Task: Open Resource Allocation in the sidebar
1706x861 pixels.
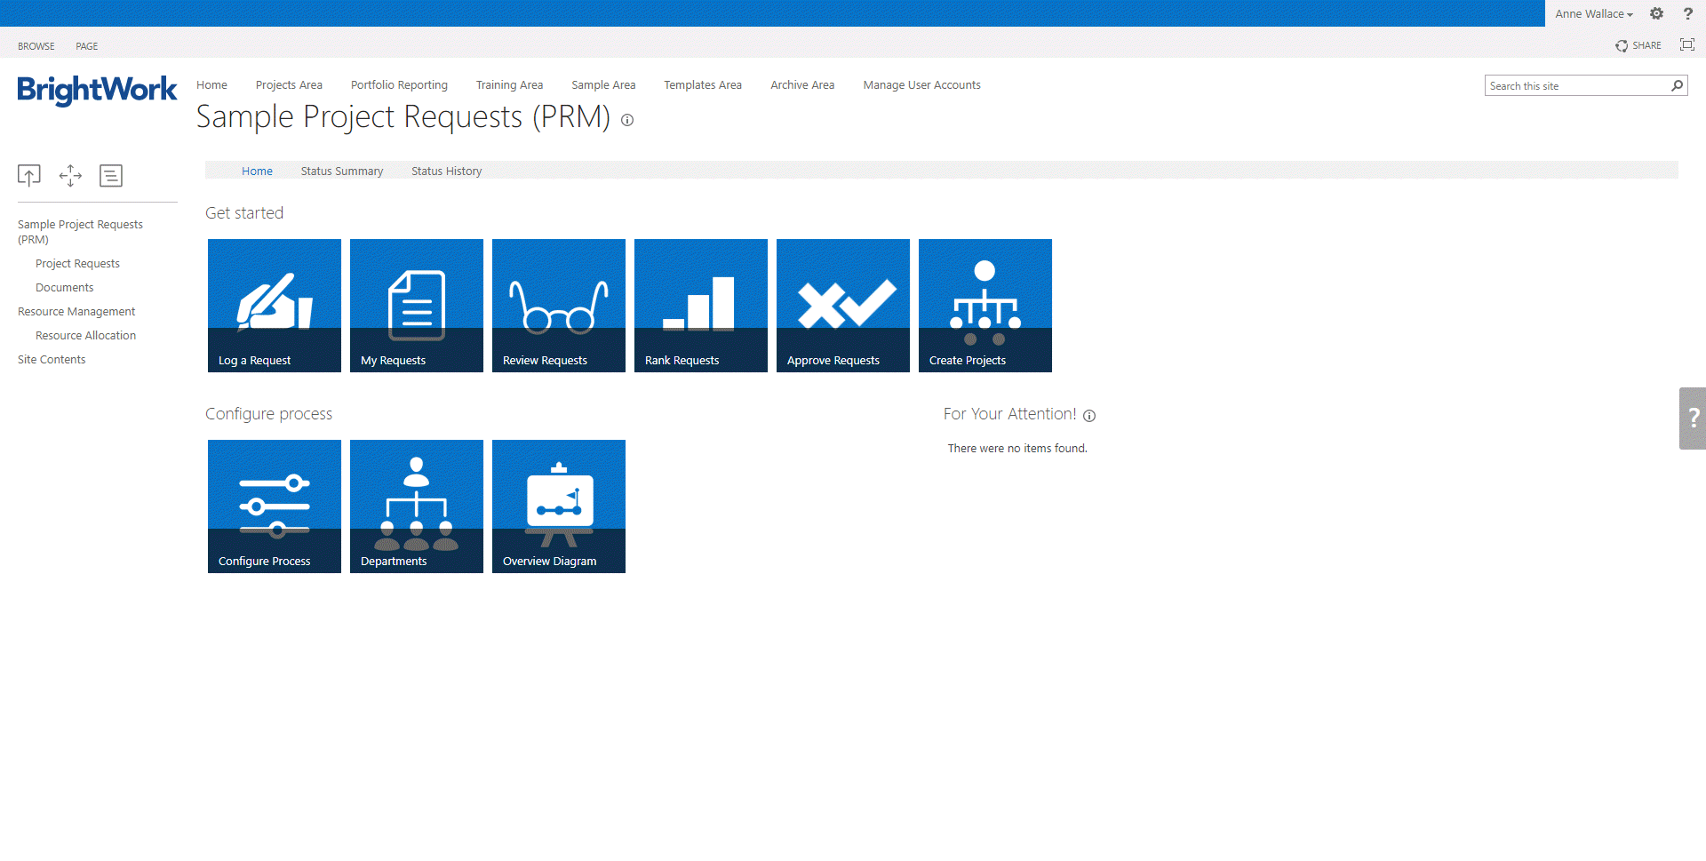Action: (x=85, y=336)
